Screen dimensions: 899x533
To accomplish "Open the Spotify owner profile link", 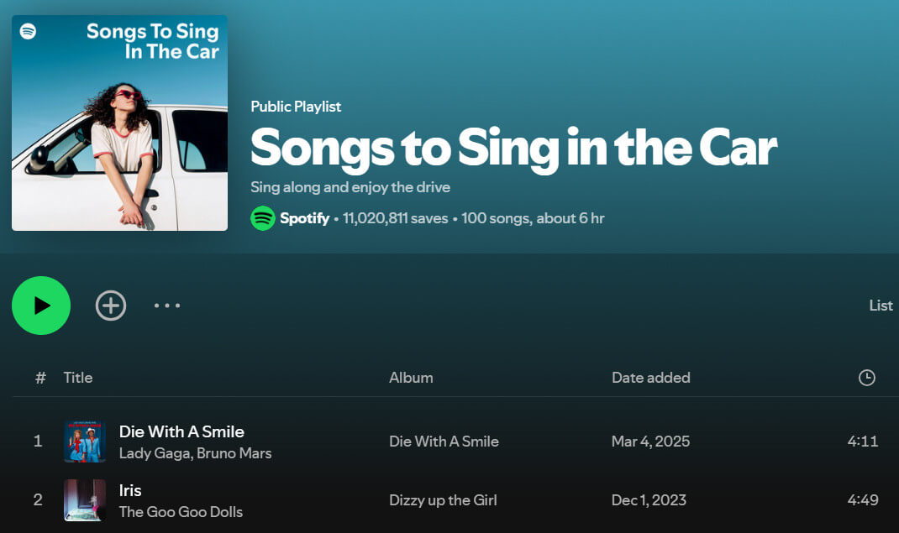I will (304, 218).
